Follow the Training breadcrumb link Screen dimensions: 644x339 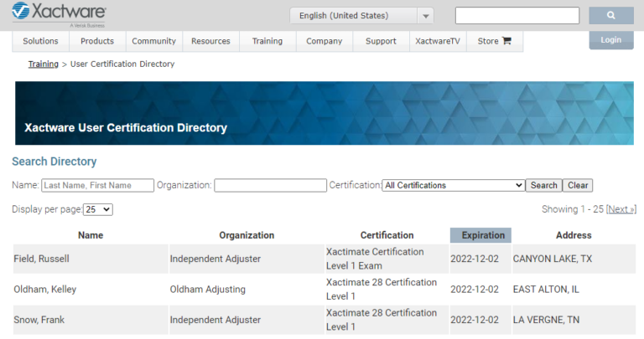click(43, 64)
